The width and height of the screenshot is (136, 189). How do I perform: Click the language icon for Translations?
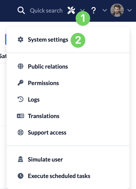pos(20,116)
